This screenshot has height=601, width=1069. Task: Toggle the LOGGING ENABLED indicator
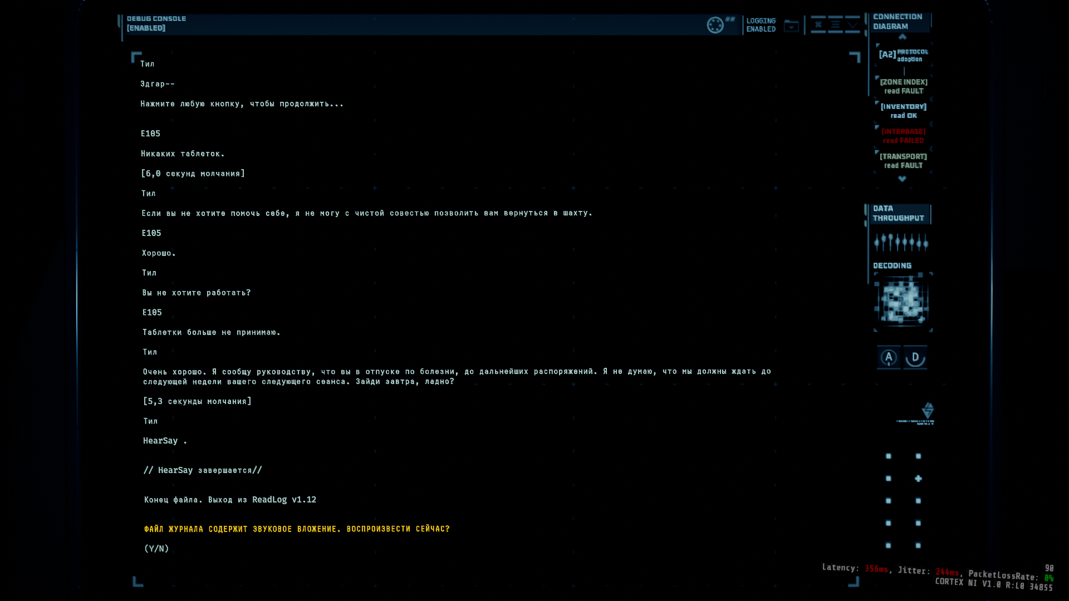pyautogui.click(x=761, y=25)
